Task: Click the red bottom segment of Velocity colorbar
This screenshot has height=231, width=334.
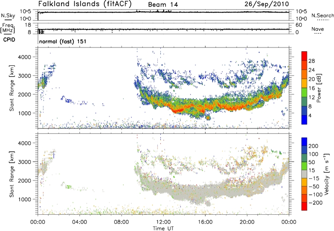Action: point(304,206)
